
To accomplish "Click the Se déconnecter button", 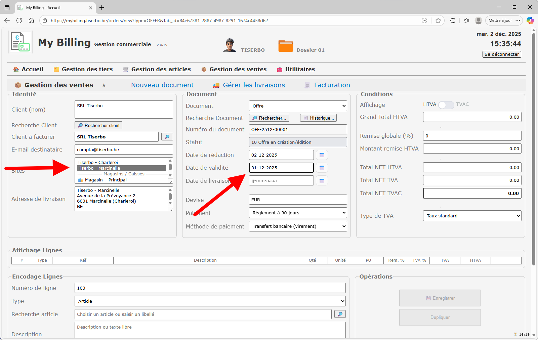I will (x=502, y=54).
